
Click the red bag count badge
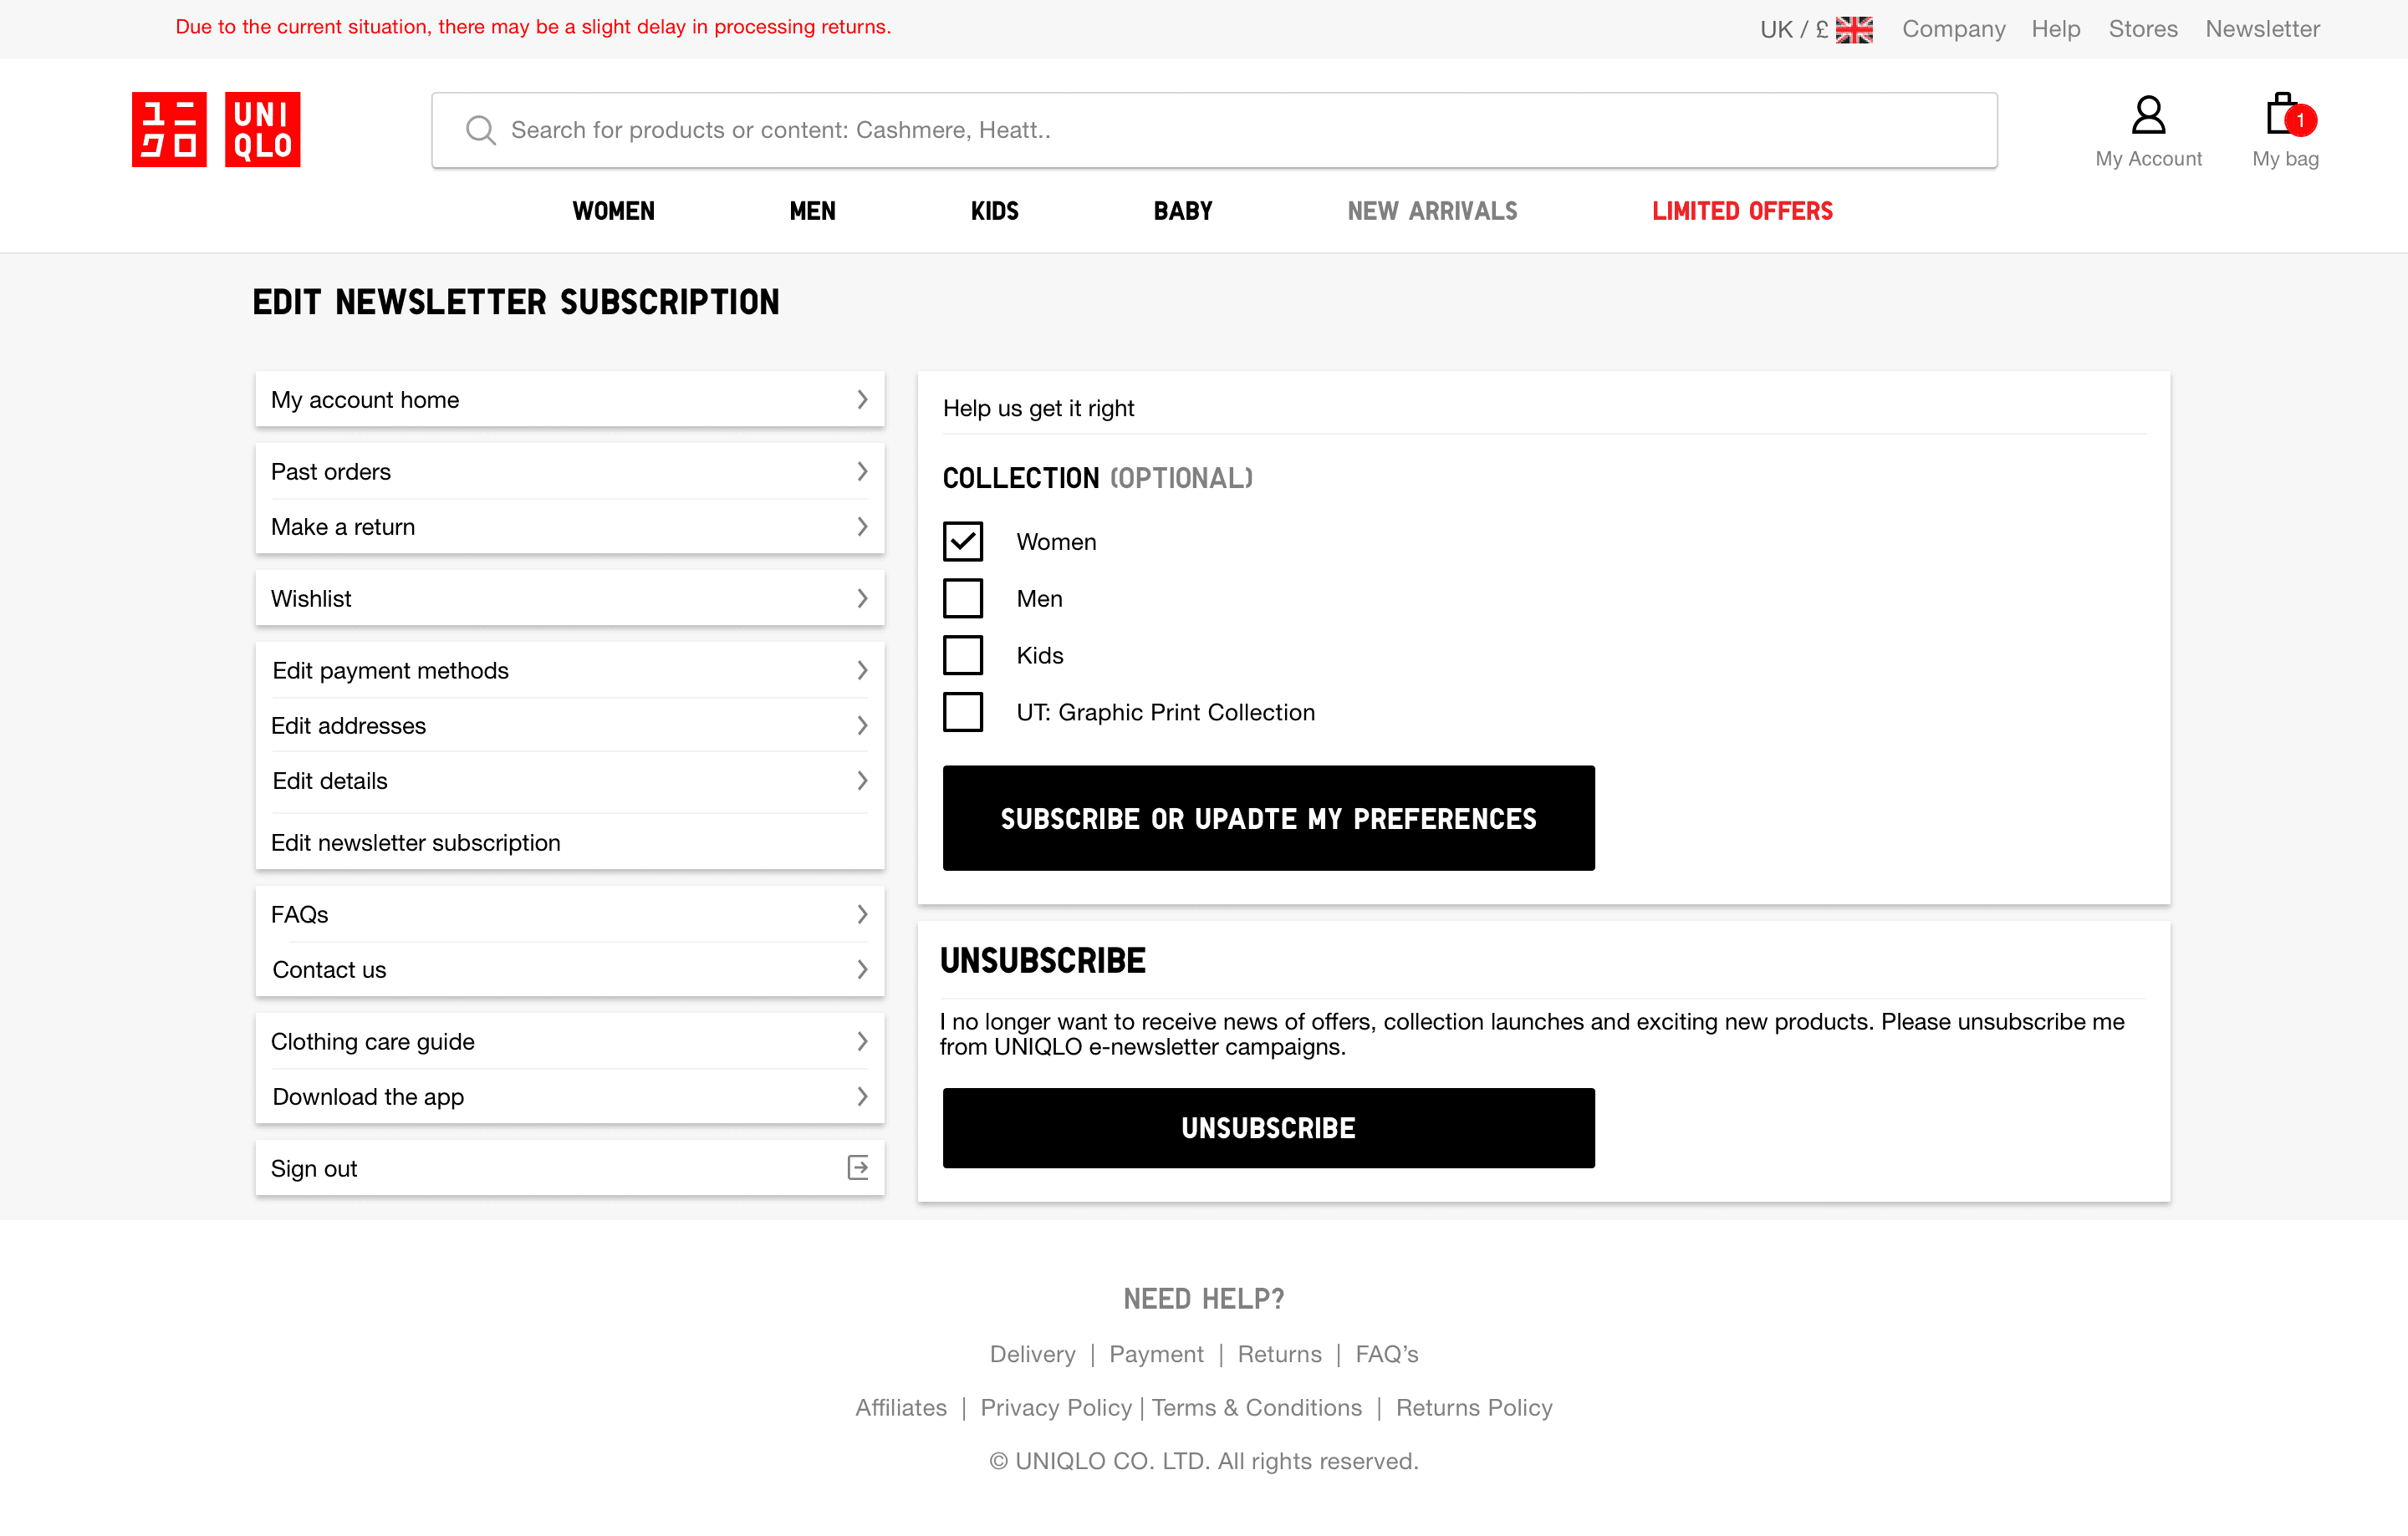[2300, 120]
